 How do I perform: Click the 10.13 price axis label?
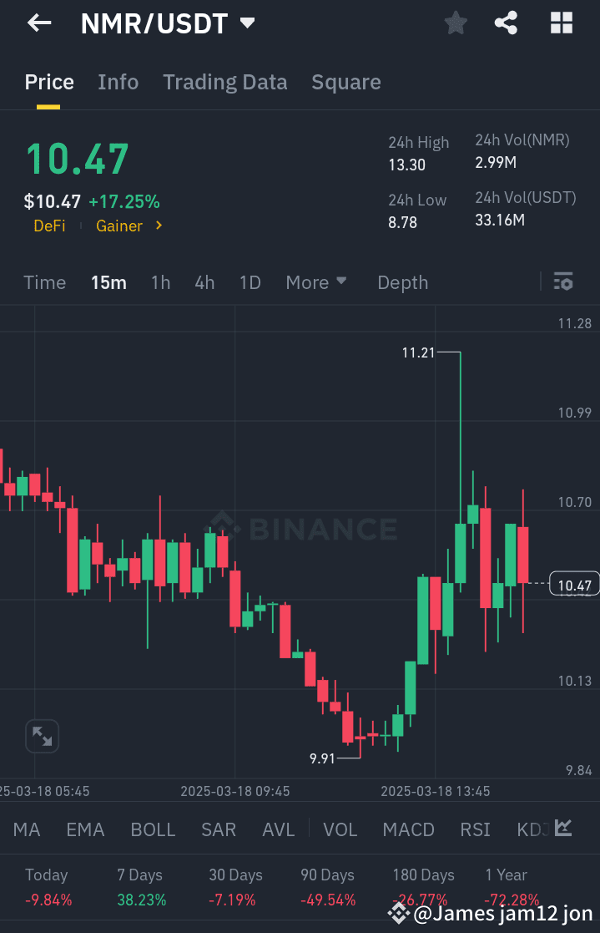point(574,681)
